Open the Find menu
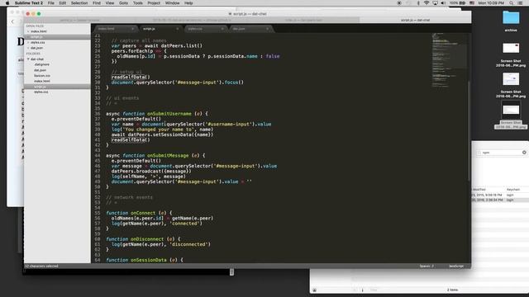 [x=97, y=3]
